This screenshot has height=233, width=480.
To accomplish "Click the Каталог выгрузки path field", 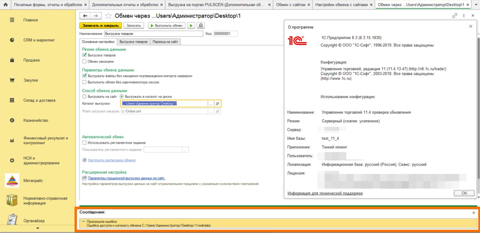I will (x=164, y=103).
